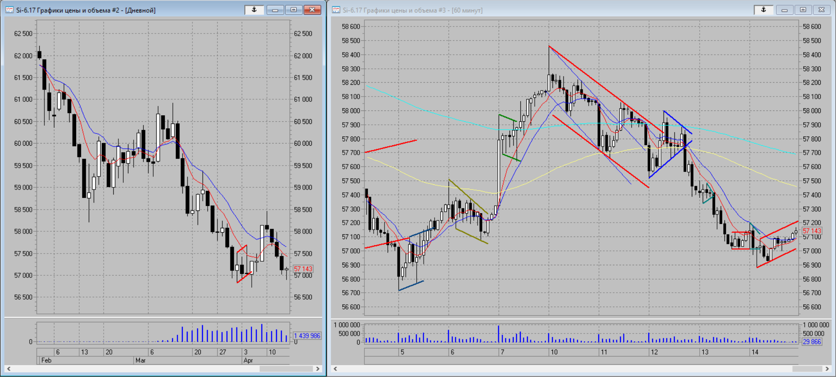The image size is (836, 377).
Task: Open the system menu icon of the Daily chart window
Action: 10,10
